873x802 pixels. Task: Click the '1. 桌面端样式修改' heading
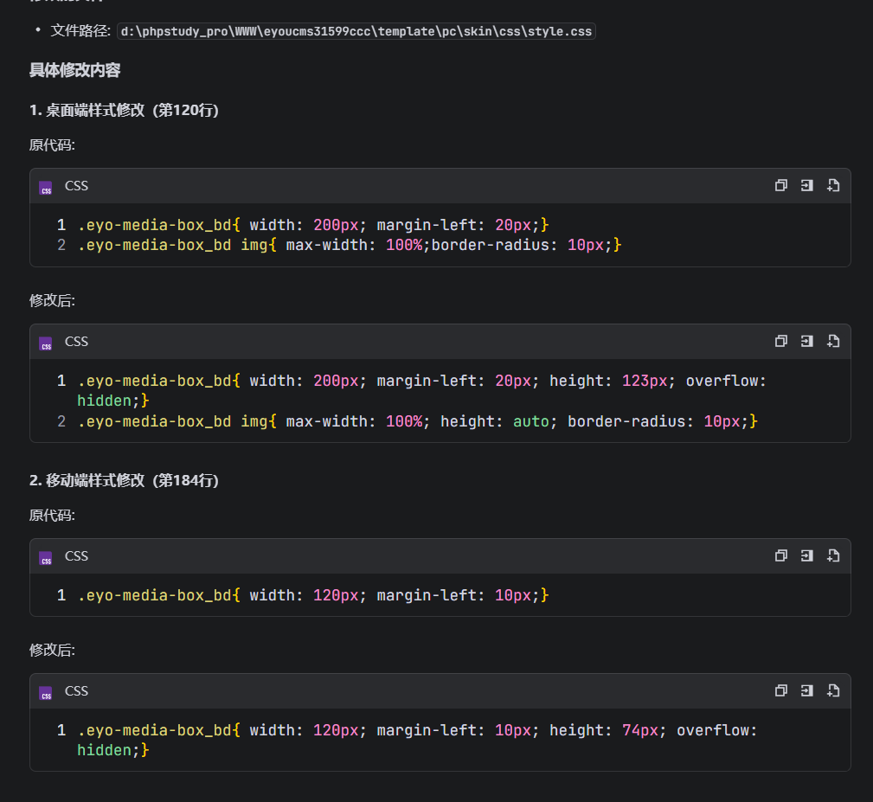(124, 110)
